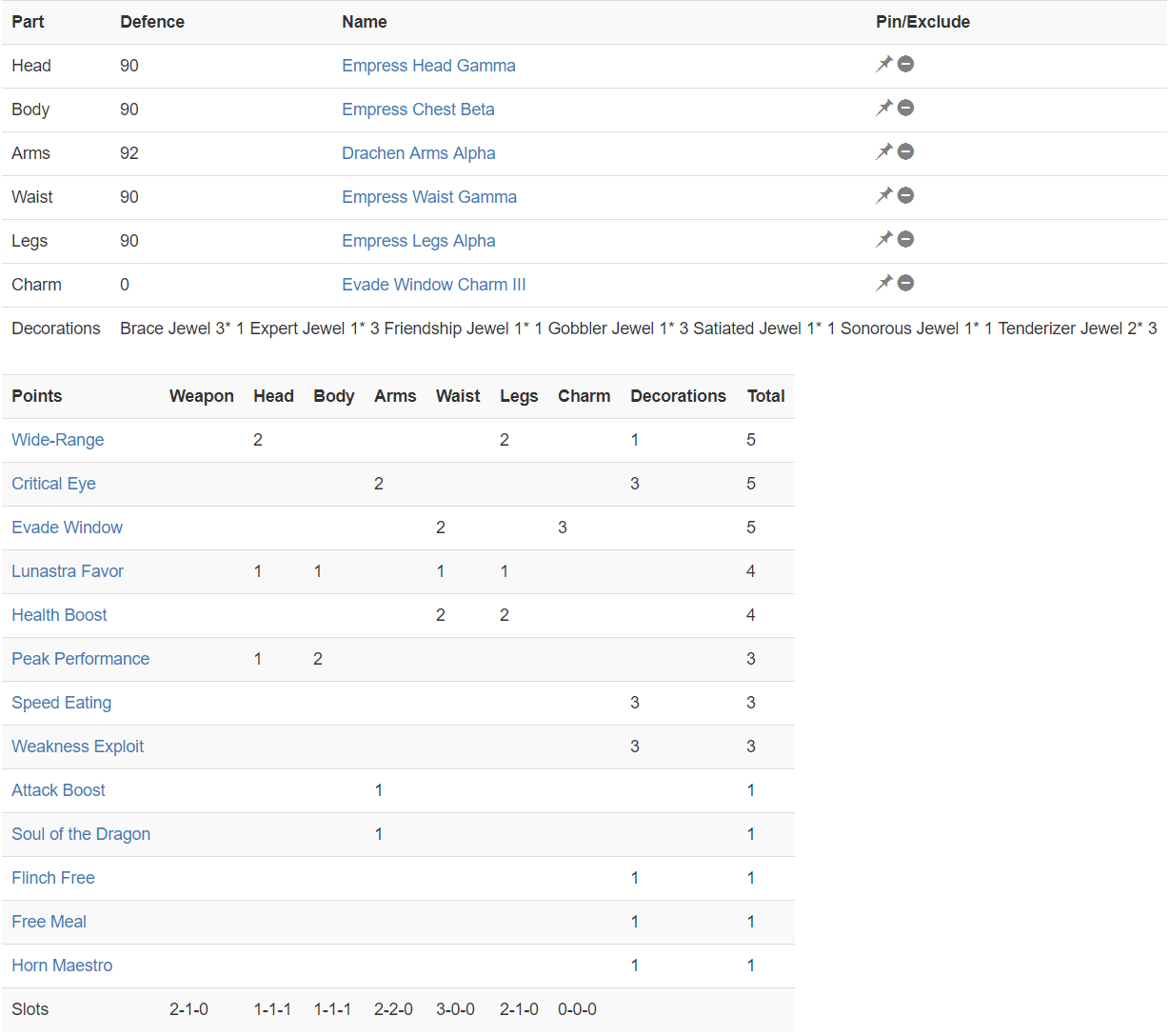The image size is (1169, 1036).
Task: Exclude Empress Legs Alpha from results
Action: click(906, 239)
